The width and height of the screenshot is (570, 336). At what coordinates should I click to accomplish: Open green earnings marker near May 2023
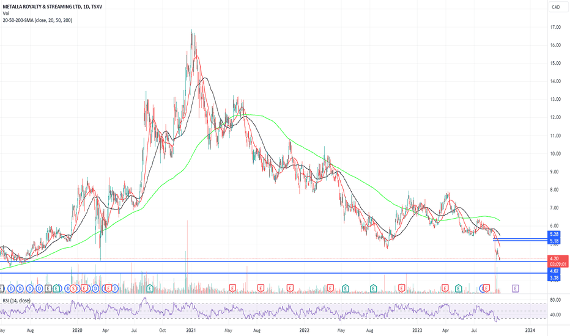pos(459,288)
